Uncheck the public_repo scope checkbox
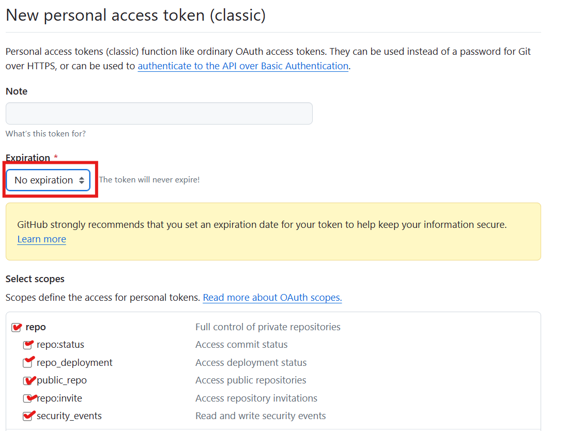Image resolution: width=568 pixels, height=431 pixels. click(x=28, y=380)
